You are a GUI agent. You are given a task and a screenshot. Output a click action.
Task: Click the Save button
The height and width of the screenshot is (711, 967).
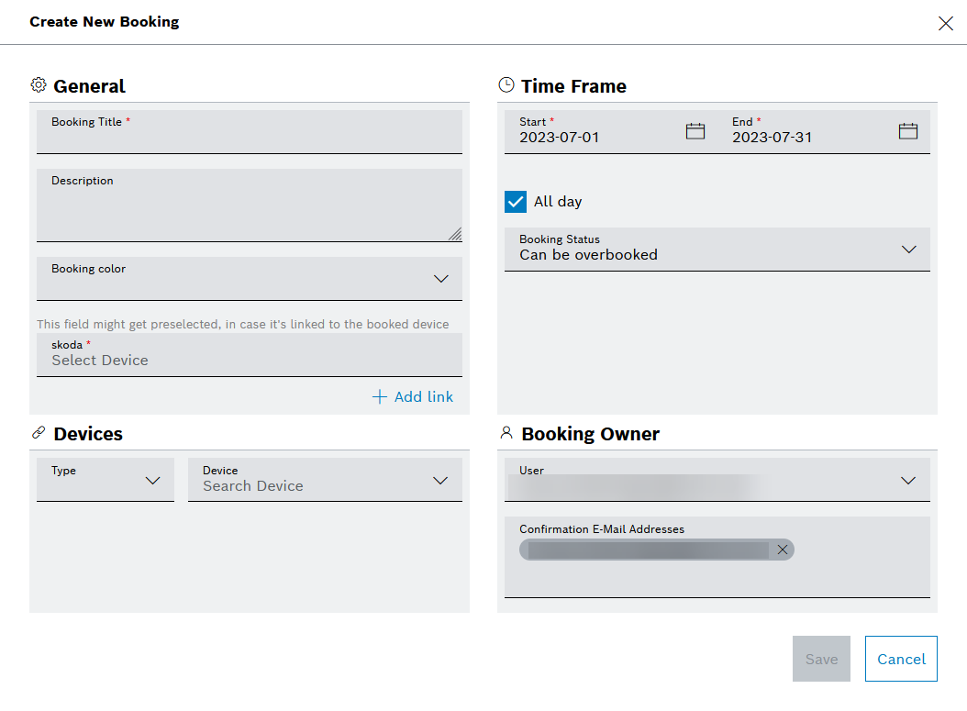(x=821, y=659)
